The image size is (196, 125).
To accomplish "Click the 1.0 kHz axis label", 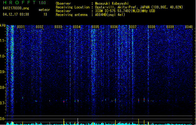I will point(2,56).
